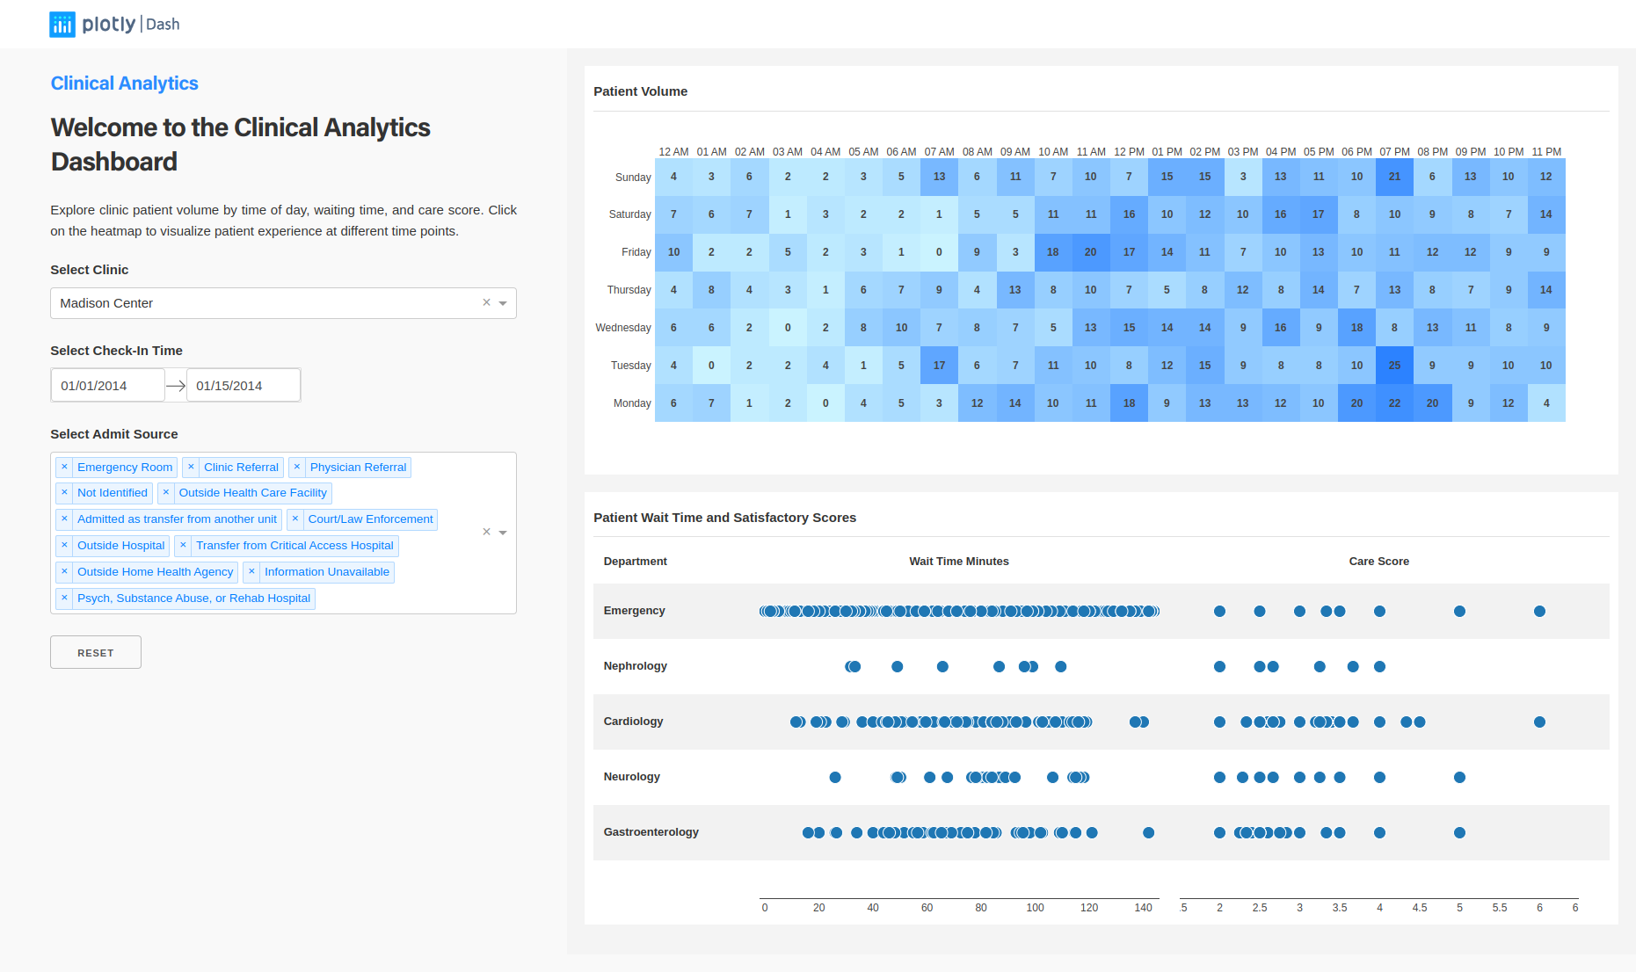This screenshot has width=1636, height=972.
Task: Clear the Madison Center clinic selection
Action: tap(486, 302)
